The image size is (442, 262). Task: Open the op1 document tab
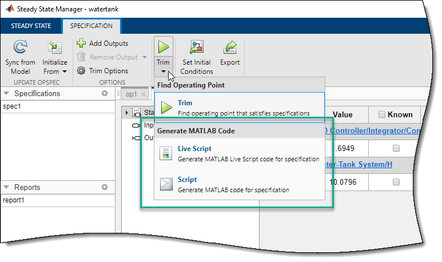pos(132,94)
